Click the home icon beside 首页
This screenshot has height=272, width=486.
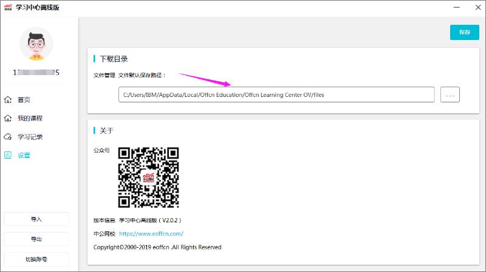click(8, 100)
